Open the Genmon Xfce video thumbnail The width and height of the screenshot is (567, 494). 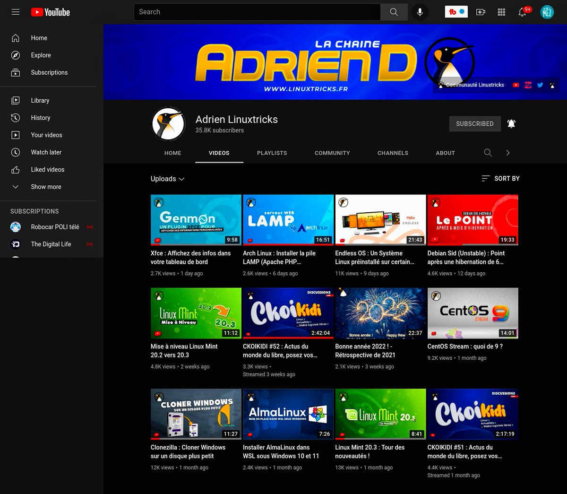196,220
